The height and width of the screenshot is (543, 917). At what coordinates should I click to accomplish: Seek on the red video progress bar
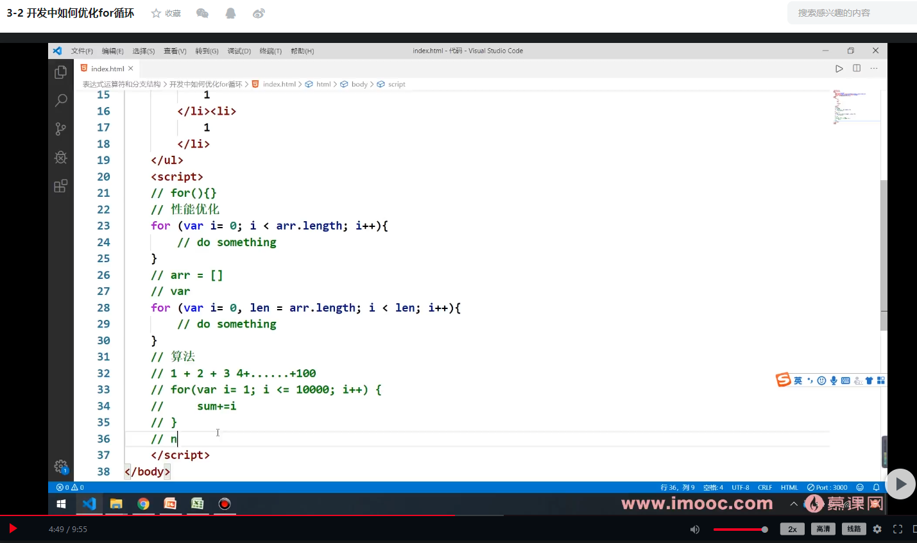click(458, 515)
